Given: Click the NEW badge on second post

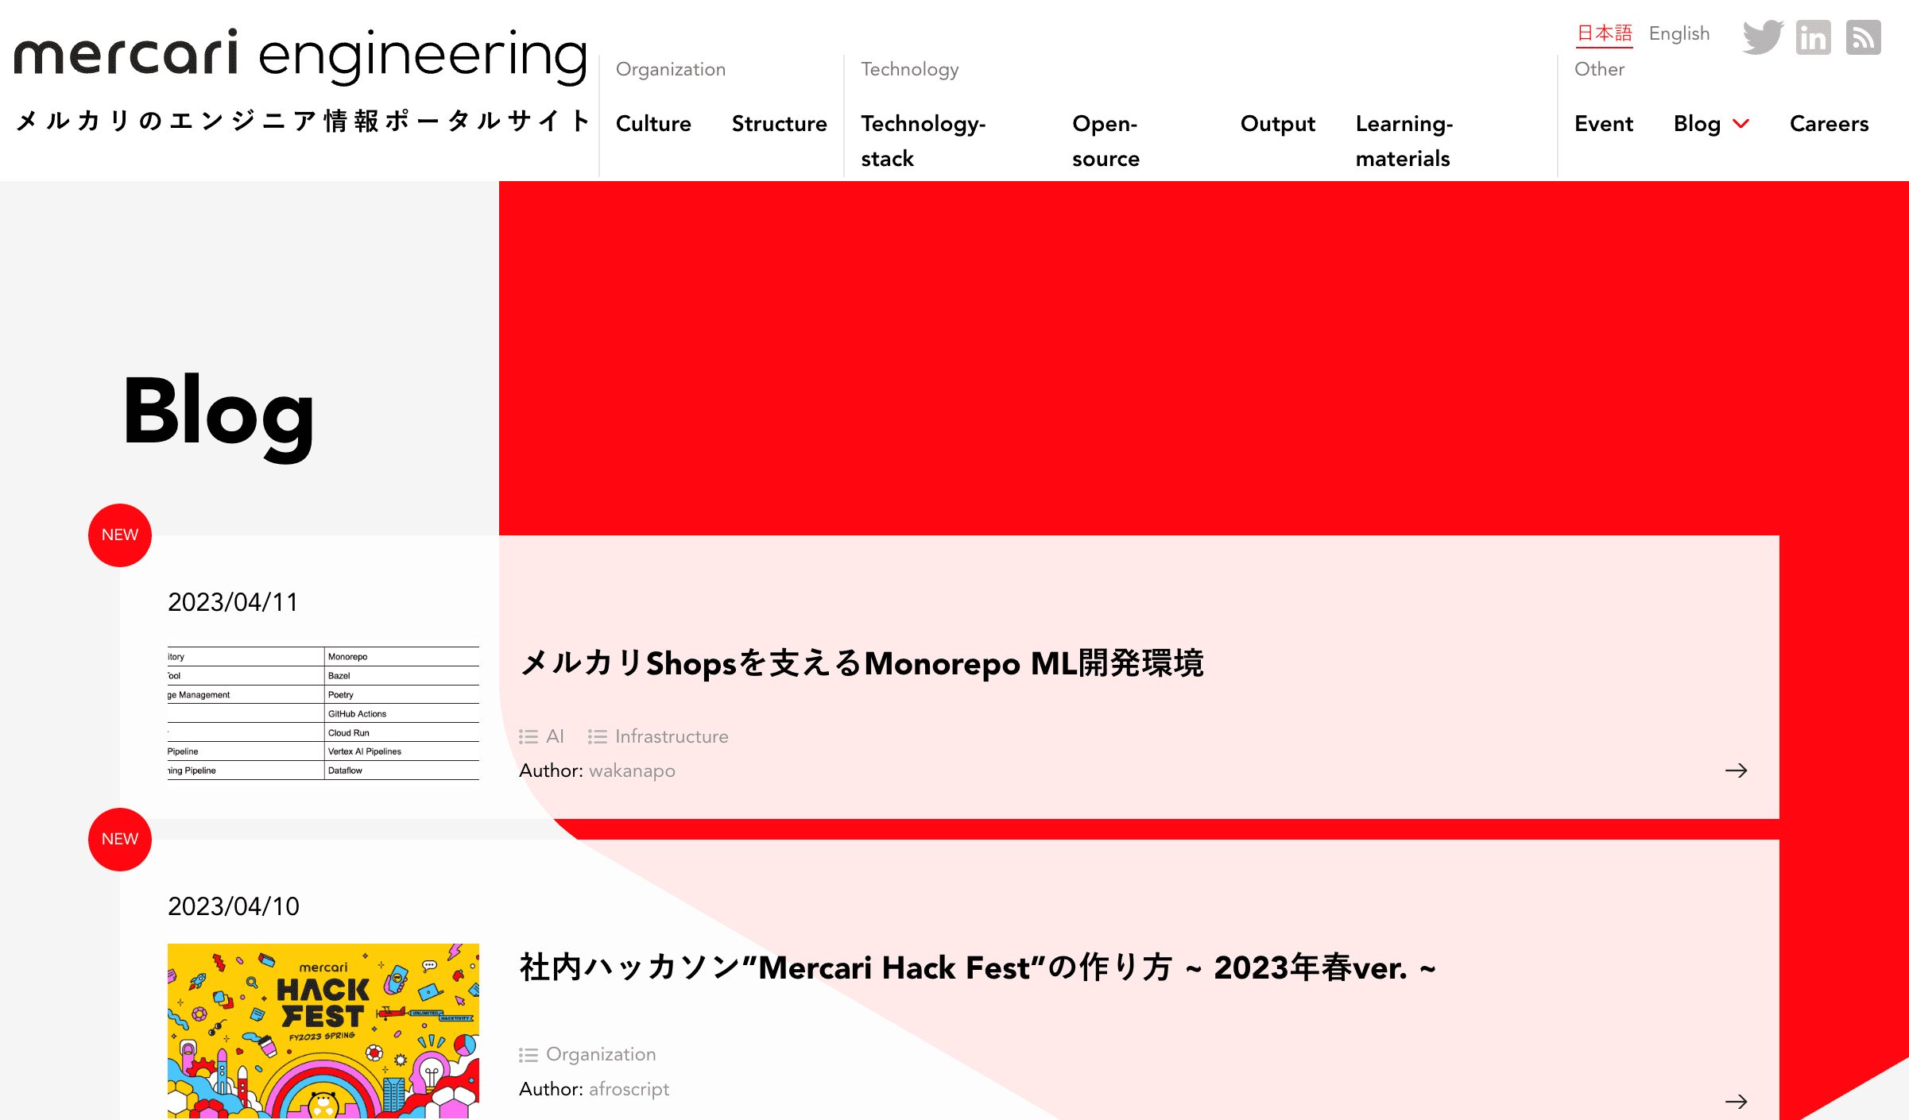Looking at the screenshot, I should pos(118,839).
